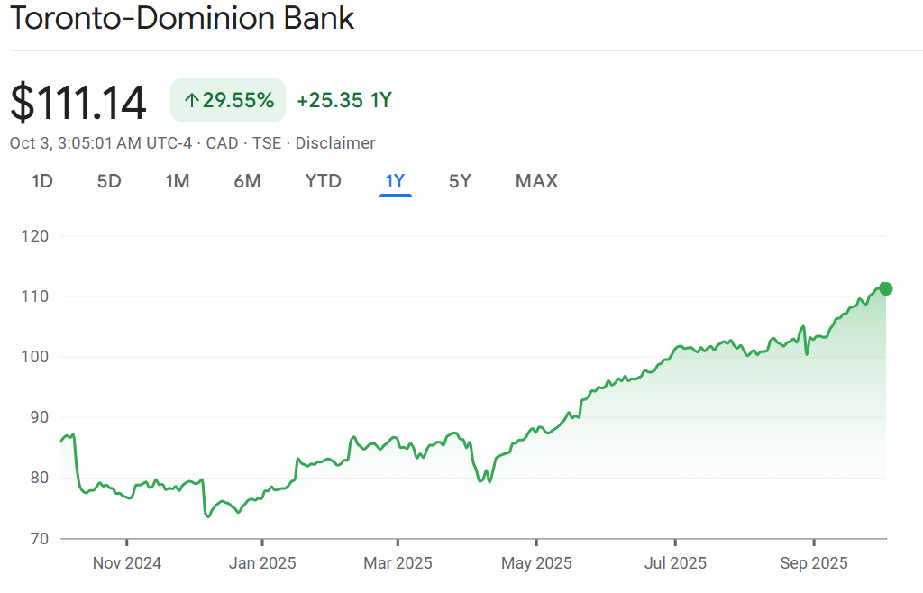Screen dimensions: 923x593
Task: Show the MAX history range
Action: pos(536,181)
